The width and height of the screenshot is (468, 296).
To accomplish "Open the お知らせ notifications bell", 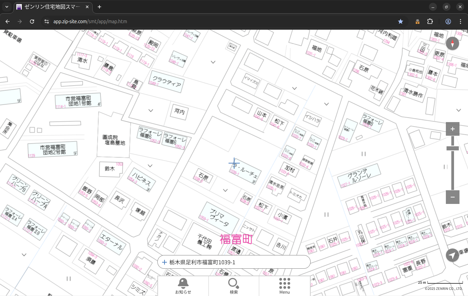I will [183, 286].
